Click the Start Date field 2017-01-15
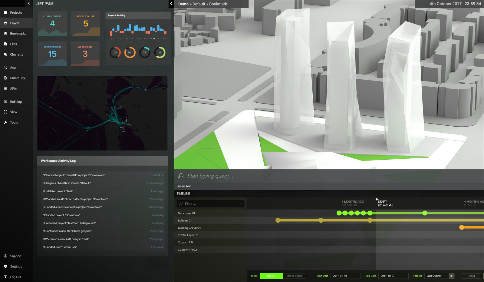The width and height of the screenshot is (484, 282). (x=345, y=276)
